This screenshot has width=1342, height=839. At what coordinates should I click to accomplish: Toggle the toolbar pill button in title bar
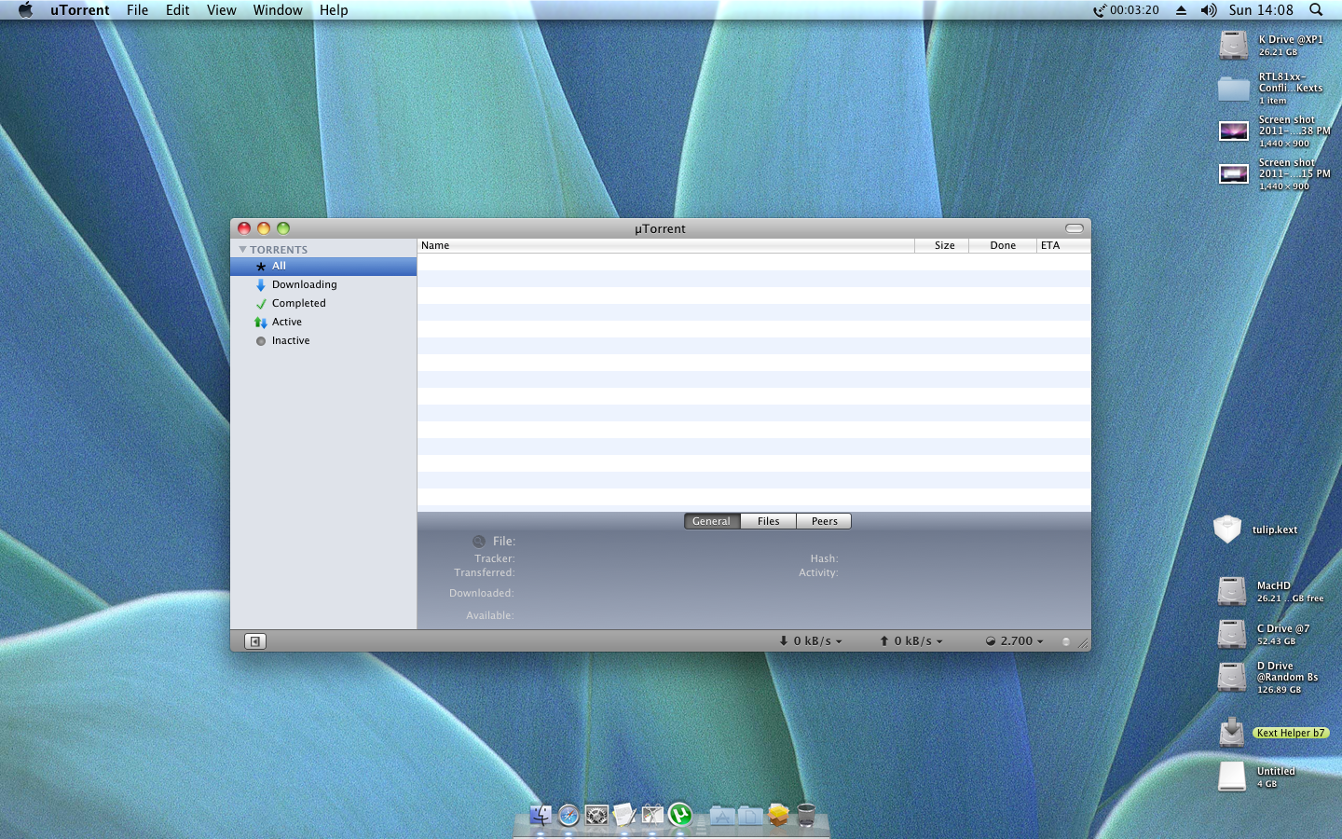coord(1075,228)
